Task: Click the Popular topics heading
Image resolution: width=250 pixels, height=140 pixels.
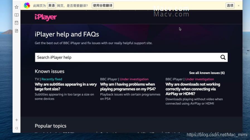Action: 50,126
